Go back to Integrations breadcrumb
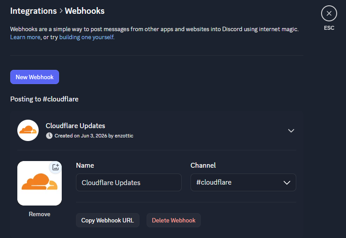This screenshot has width=346, height=238. [34, 11]
